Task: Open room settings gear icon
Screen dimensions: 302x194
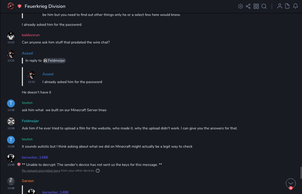Action: coord(241,6)
